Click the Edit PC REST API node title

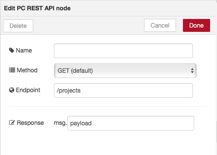pyautogui.click(x=37, y=8)
